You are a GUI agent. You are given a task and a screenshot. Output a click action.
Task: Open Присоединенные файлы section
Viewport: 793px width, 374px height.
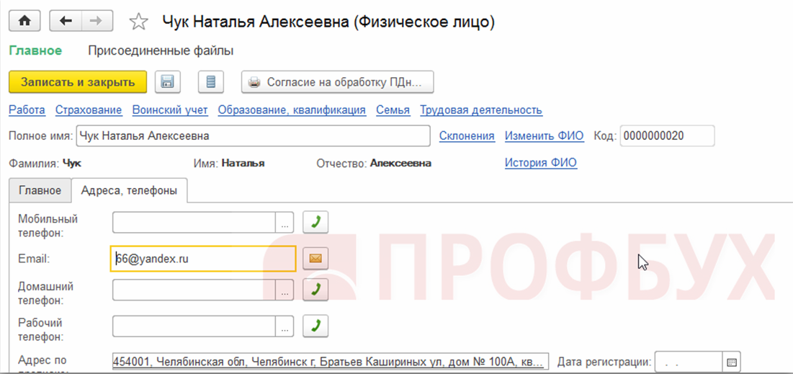click(x=161, y=50)
